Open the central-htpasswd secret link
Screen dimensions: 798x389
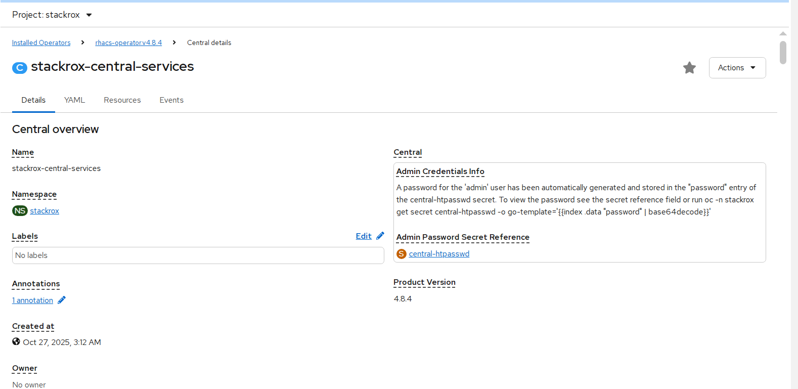pos(439,254)
